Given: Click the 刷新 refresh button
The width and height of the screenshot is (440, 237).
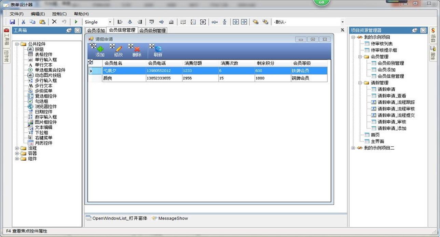Looking at the screenshot, I should click(x=158, y=51).
